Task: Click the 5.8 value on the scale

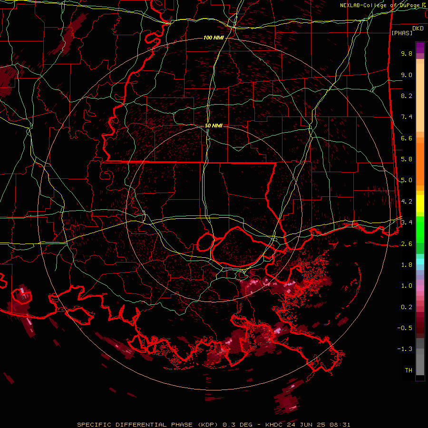Action: 407,159
